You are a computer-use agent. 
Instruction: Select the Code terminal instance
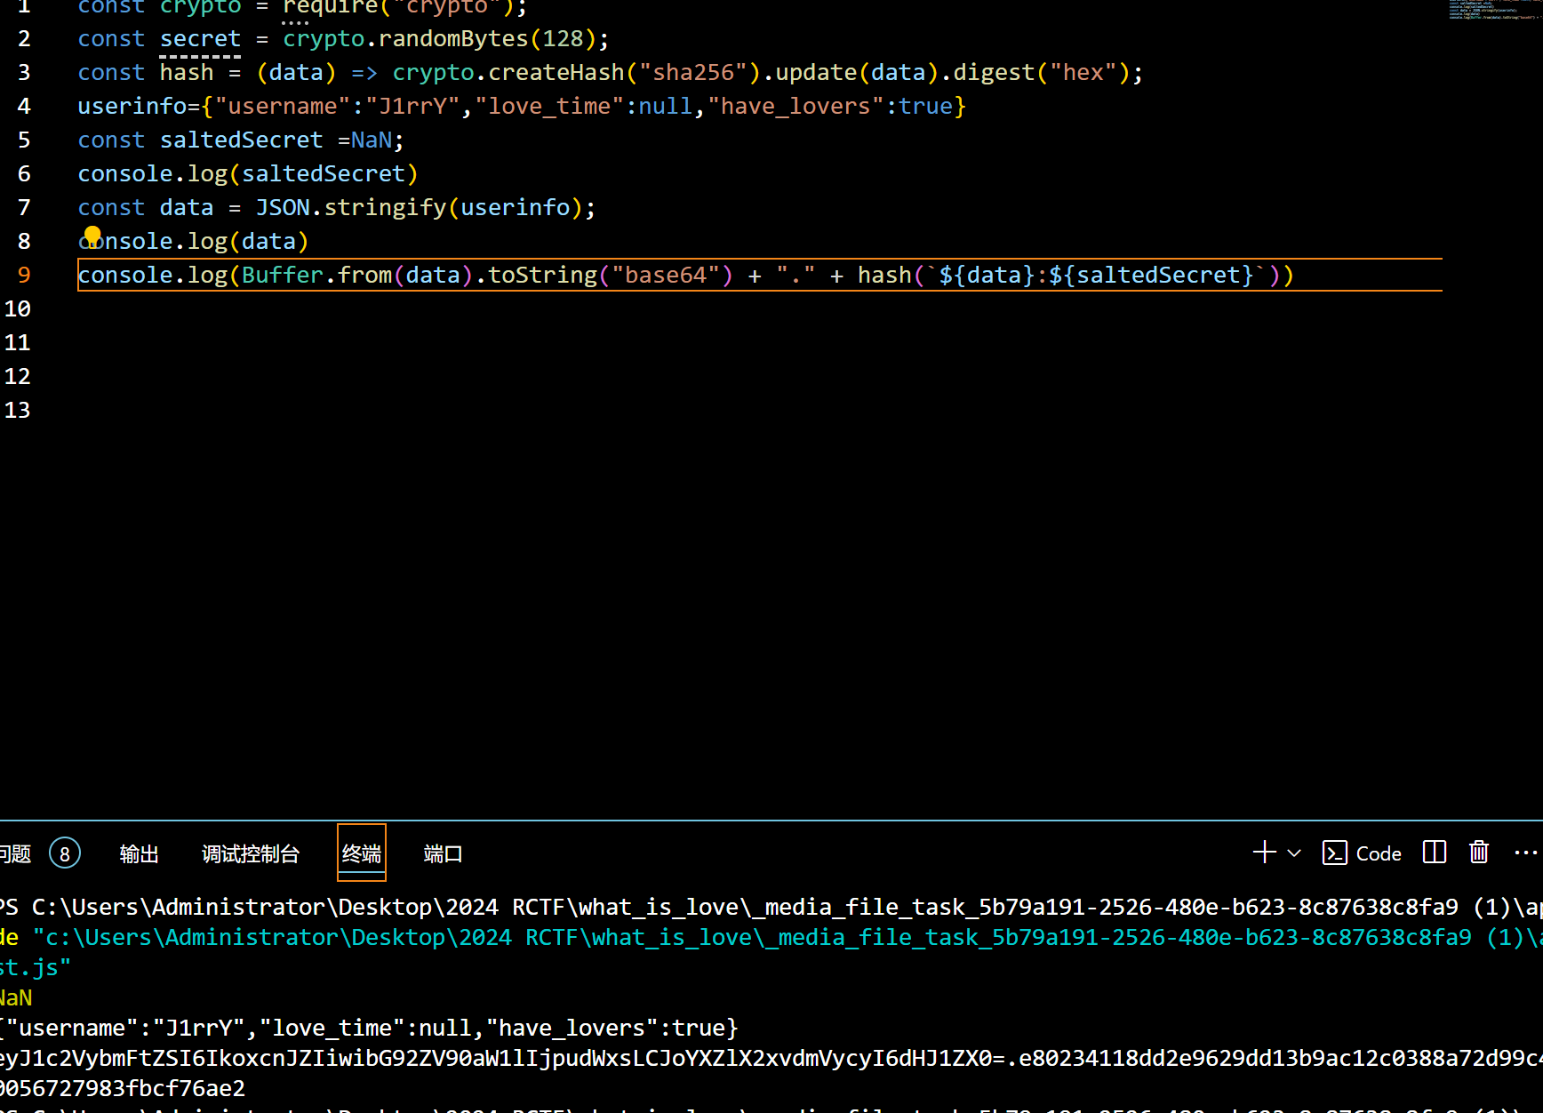click(x=1362, y=853)
